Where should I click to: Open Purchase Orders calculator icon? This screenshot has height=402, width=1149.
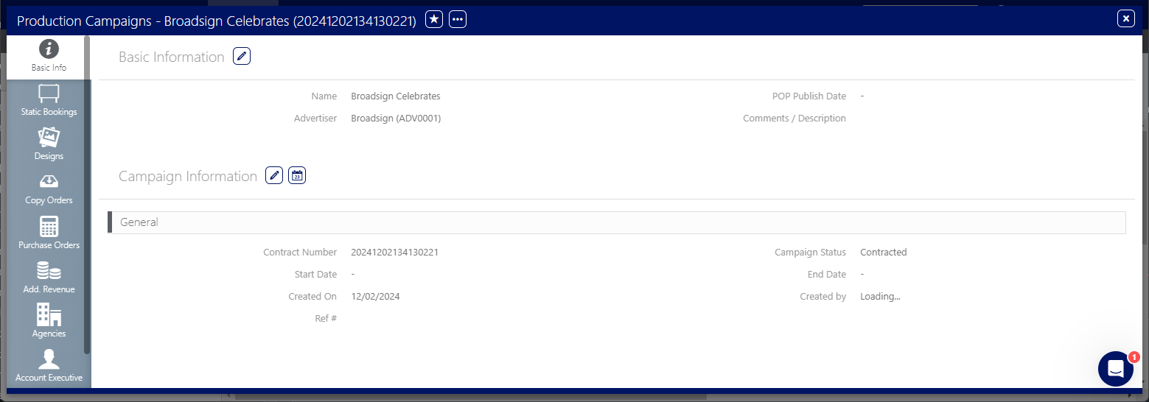(49, 227)
